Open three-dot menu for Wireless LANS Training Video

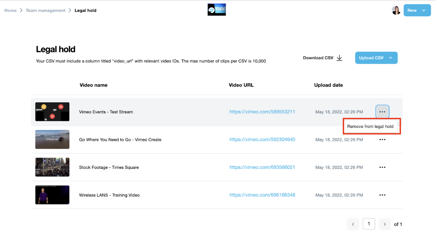pyautogui.click(x=382, y=195)
